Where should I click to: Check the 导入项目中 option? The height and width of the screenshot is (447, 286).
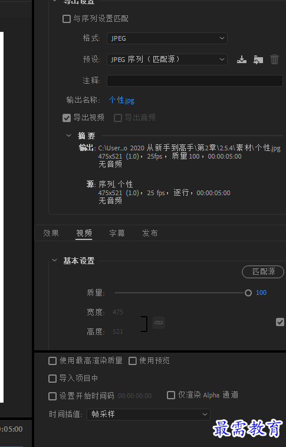tap(52, 379)
